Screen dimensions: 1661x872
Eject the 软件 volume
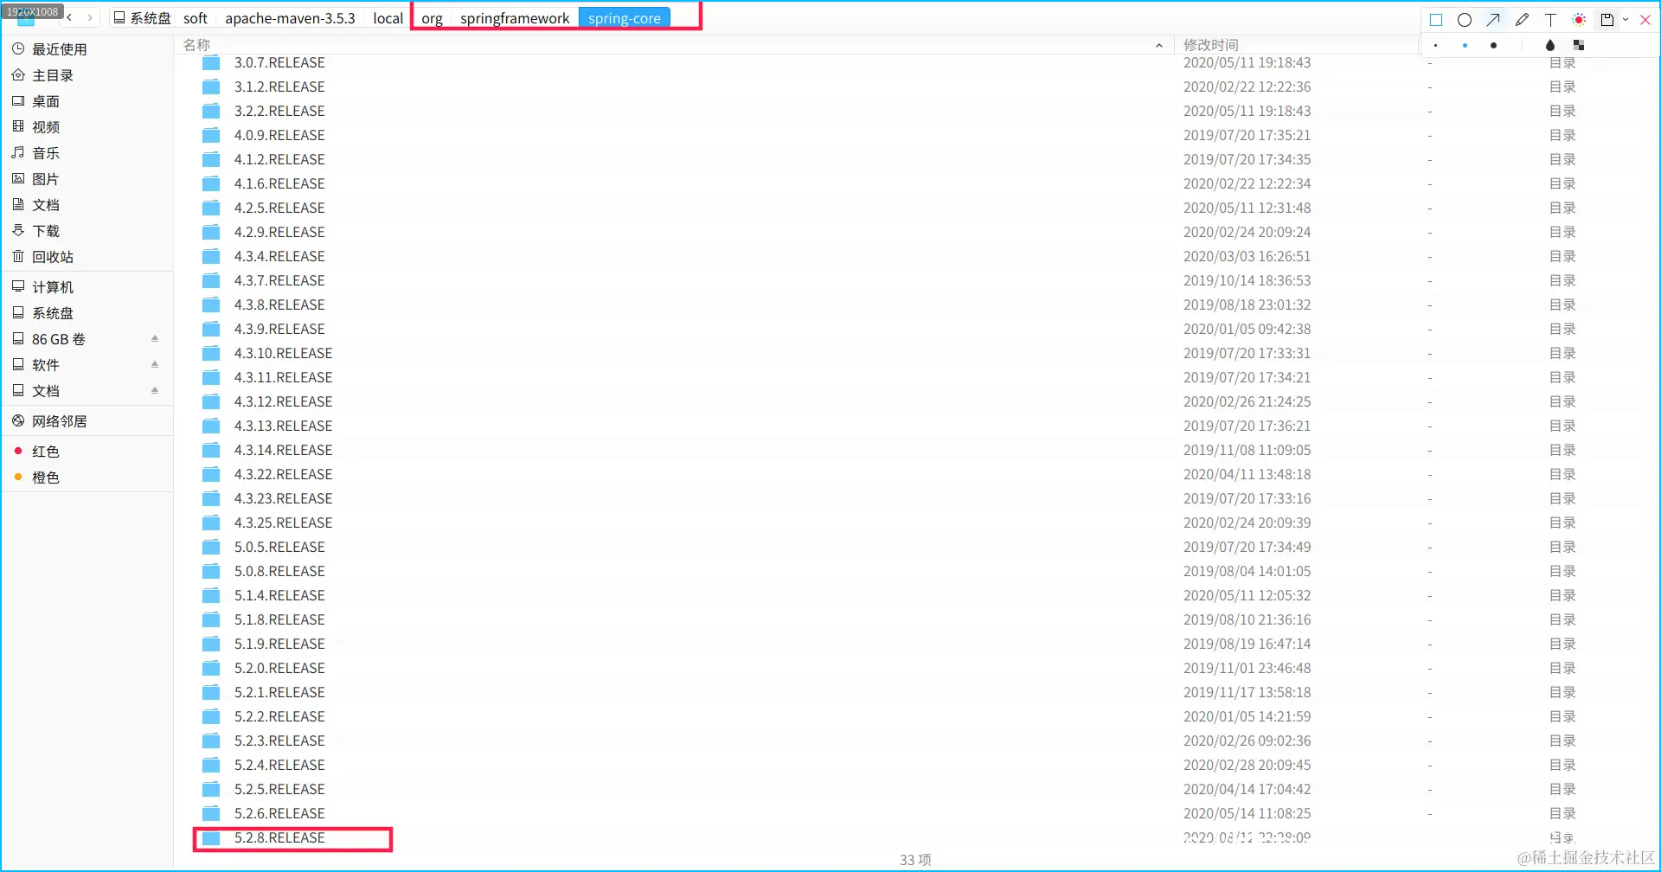155,365
